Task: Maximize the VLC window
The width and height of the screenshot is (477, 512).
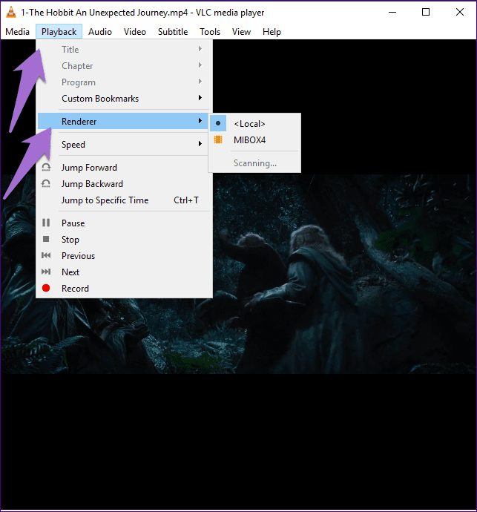Action: 426,12
